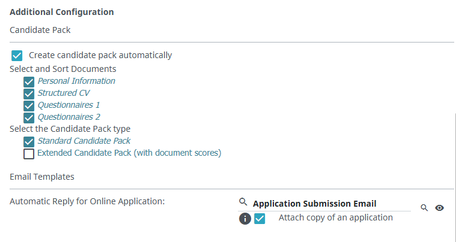Click the Personal Information document link

[76, 81]
